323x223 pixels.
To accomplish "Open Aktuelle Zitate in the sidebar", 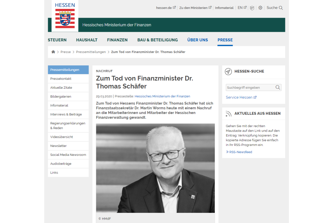I will [x=68, y=88].
